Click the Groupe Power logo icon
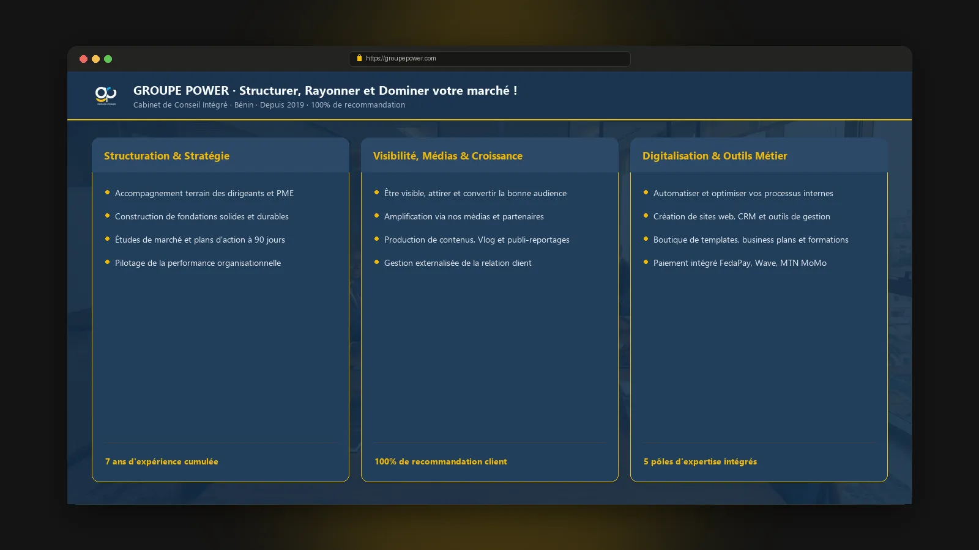Image resolution: width=979 pixels, height=550 pixels. click(x=106, y=95)
